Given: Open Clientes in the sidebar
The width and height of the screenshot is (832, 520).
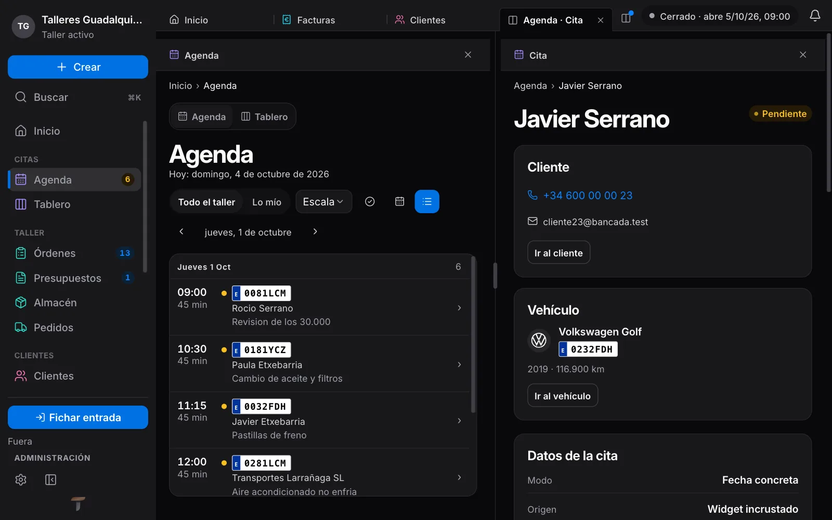Looking at the screenshot, I should coord(74,376).
